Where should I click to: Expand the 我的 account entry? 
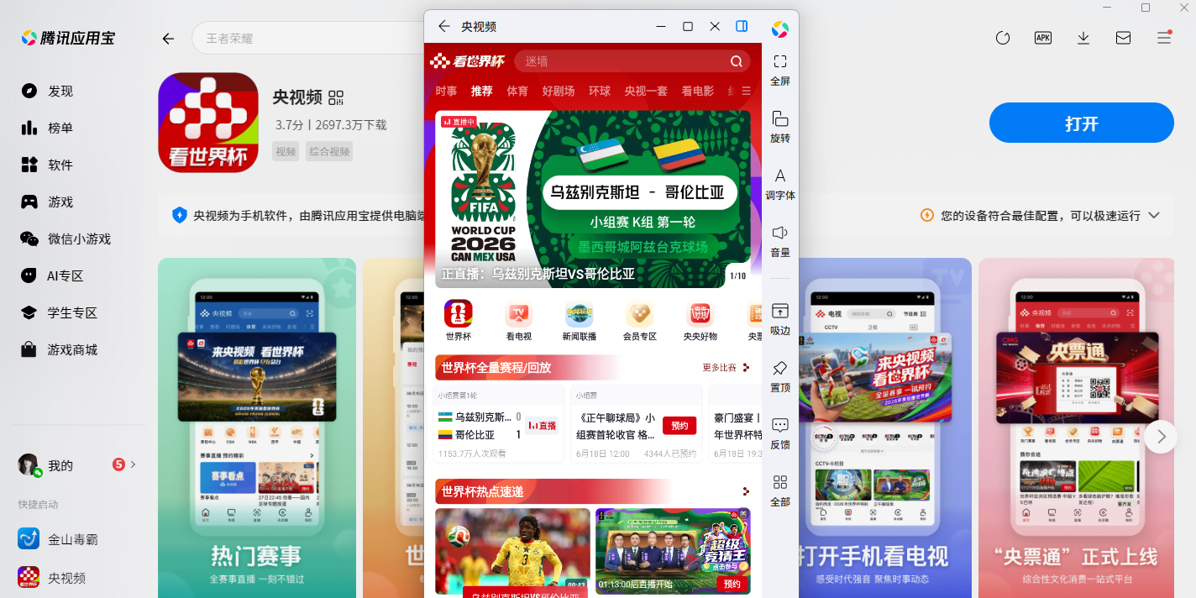(x=77, y=464)
